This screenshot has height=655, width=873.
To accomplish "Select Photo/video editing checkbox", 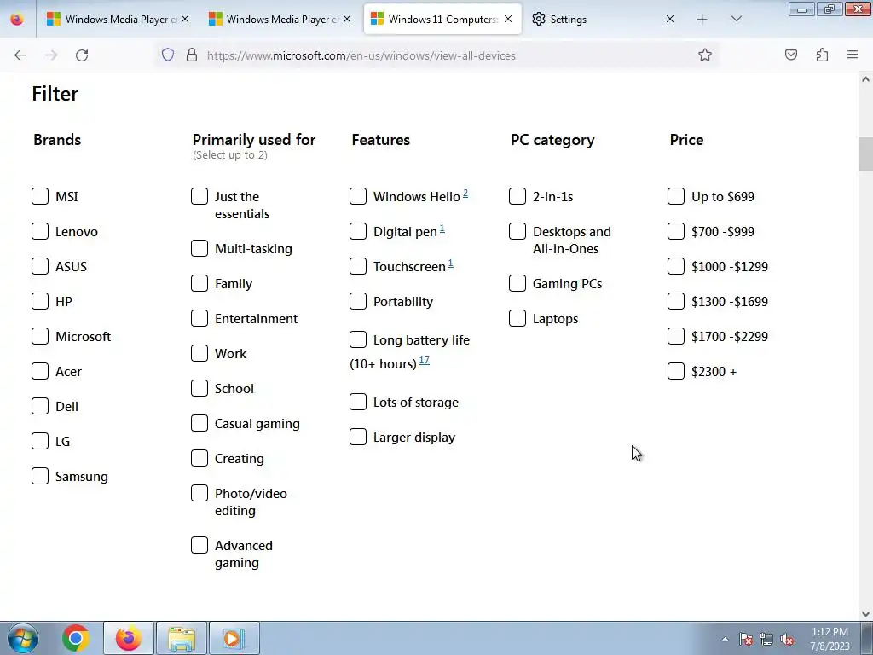I will coord(199,494).
